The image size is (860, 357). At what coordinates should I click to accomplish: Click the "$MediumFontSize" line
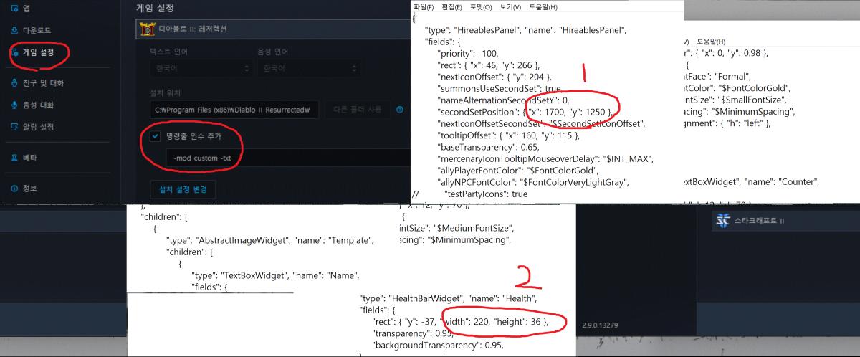(457, 228)
